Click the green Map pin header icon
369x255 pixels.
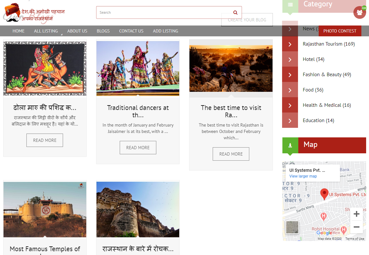point(290,145)
